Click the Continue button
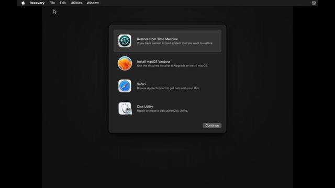This screenshot has height=188, width=335. [212, 125]
